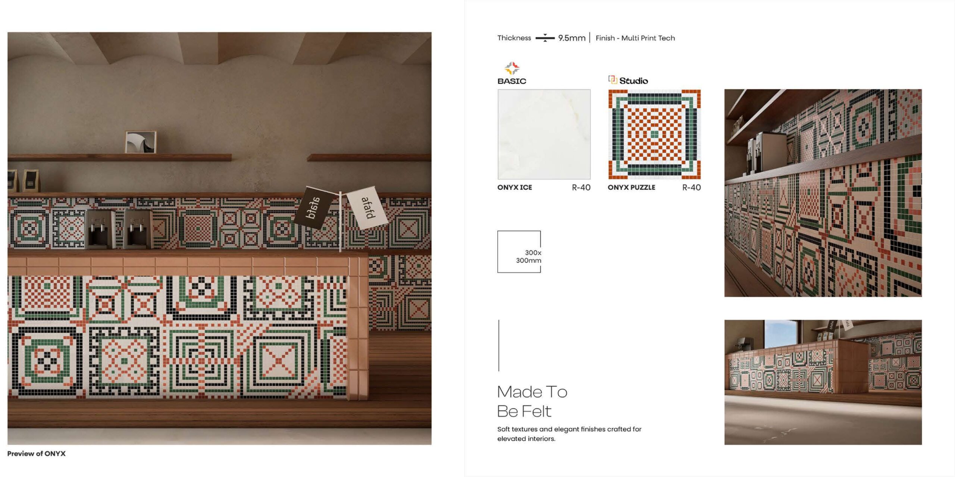Click the 300x300mm size box icon

tap(519, 252)
